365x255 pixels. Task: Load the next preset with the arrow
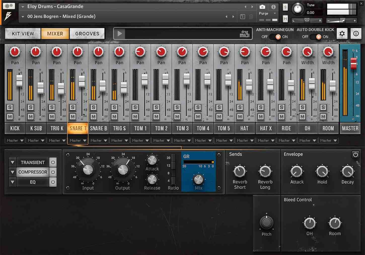233,16
